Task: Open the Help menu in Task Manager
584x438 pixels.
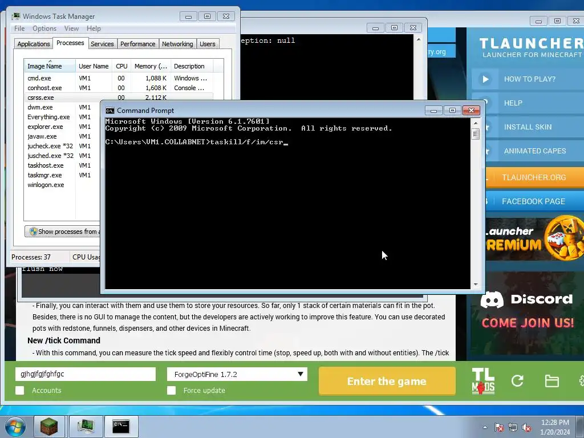Action: pos(94,29)
